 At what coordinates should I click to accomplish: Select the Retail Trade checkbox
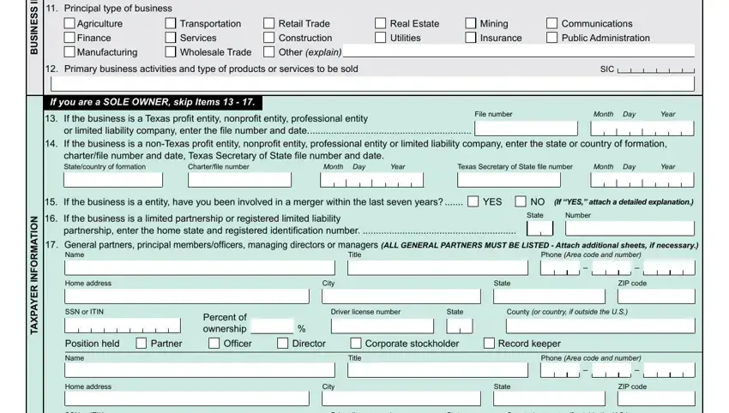coord(268,23)
